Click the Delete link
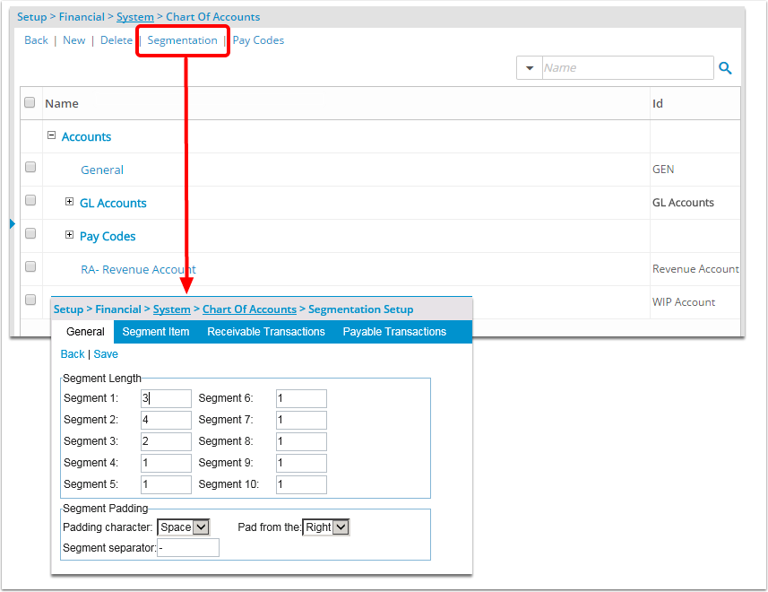The width and height of the screenshot is (768, 592). pos(116,40)
